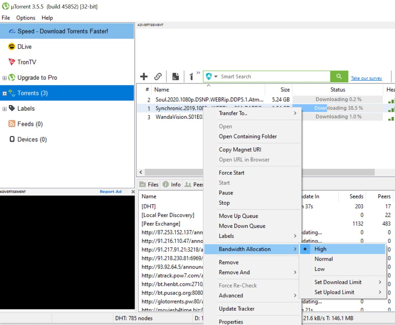
Task: Open the Advanced submenu
Action: click(253, 295)
